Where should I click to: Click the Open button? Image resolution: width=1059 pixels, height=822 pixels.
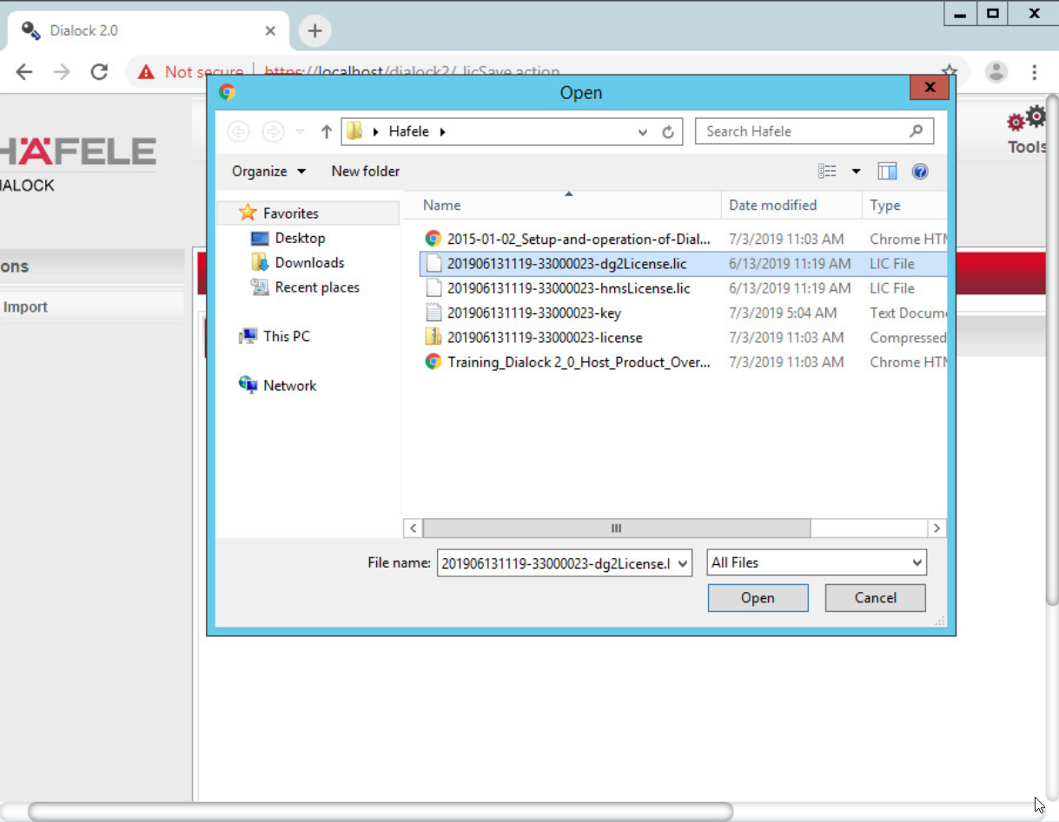(758, 598)
